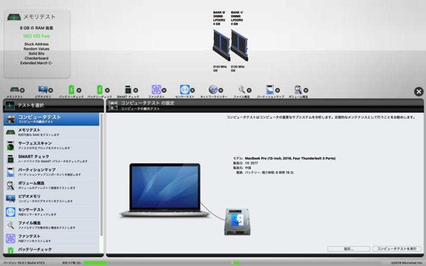Click the サーフェススキャン radar icon in the list
This screenshot has width=426, height=266.
(10, 146)
